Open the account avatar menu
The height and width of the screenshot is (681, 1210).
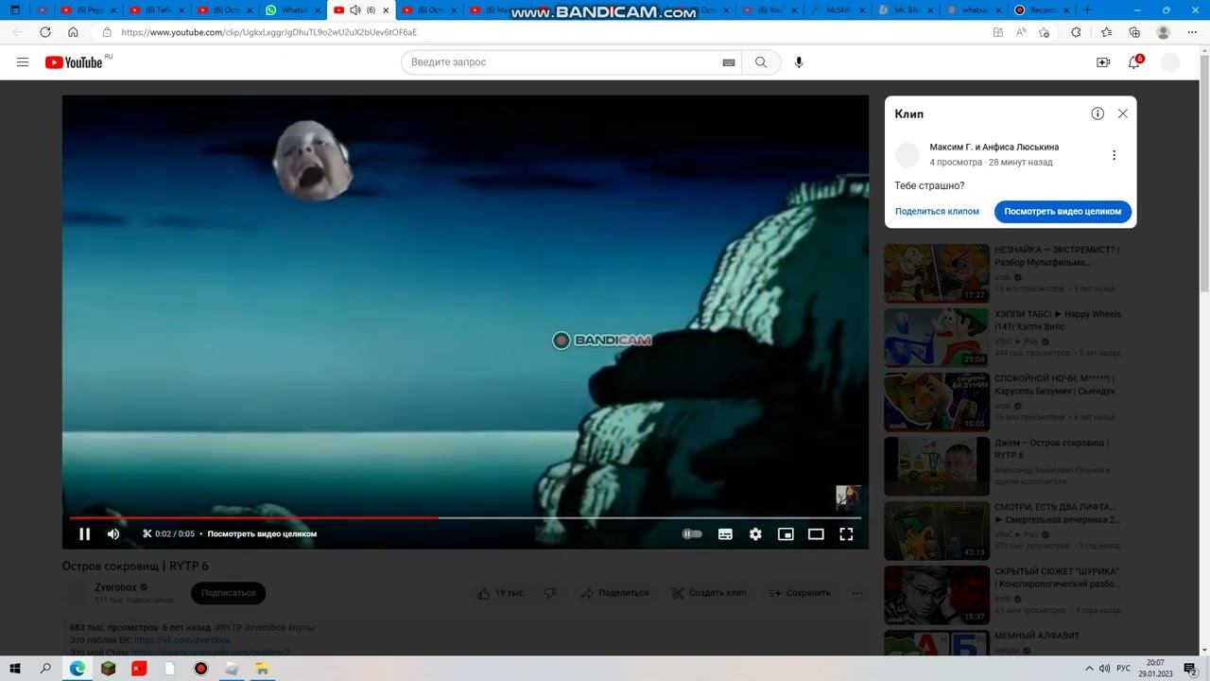click(x=1170, y=62)
